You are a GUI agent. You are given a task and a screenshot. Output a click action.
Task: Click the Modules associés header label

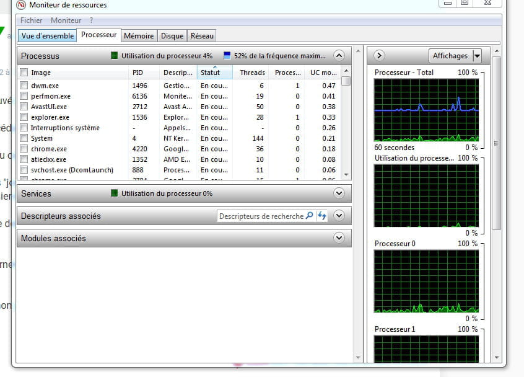(53, 238)
